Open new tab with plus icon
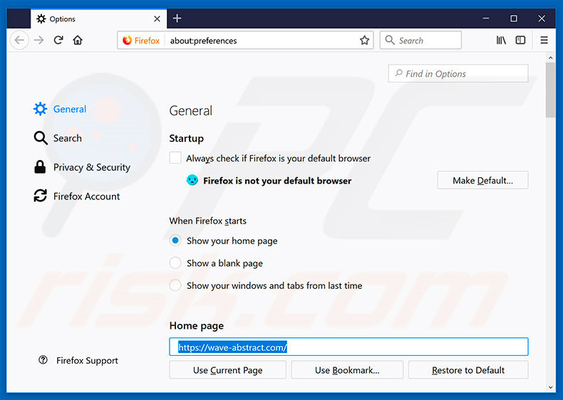The height and width of the screenshot is (400, 563). pos(177,18)
